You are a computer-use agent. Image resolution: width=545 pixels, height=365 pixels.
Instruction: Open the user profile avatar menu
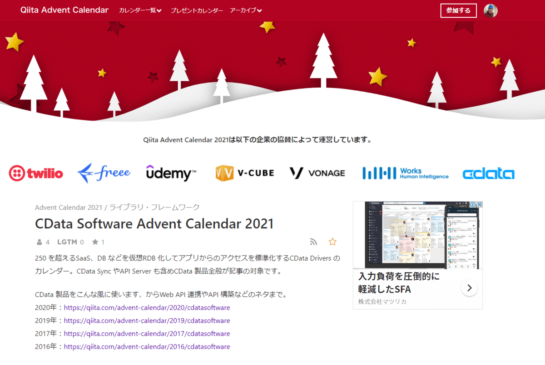pos(491,10)
